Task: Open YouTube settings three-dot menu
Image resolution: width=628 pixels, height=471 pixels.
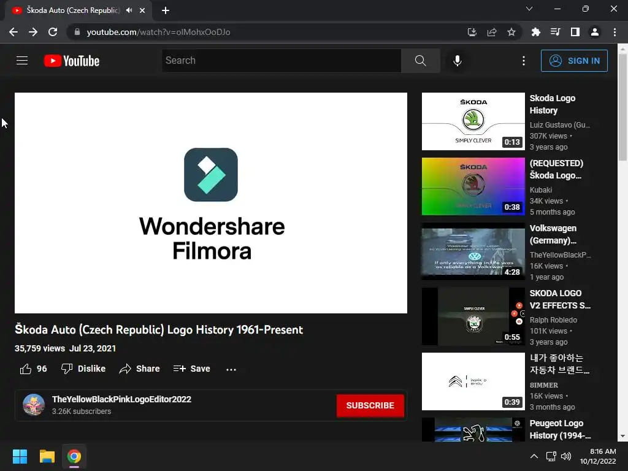Action: click(x=524, y=61)
